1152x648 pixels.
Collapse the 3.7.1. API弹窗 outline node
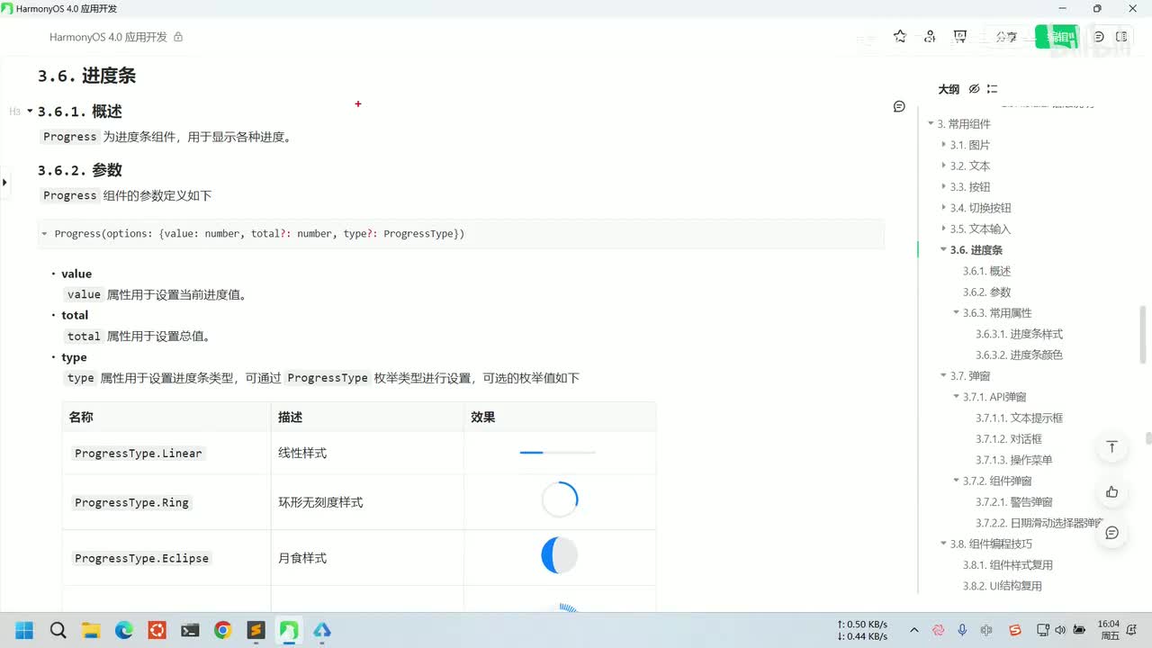point(957,397)
